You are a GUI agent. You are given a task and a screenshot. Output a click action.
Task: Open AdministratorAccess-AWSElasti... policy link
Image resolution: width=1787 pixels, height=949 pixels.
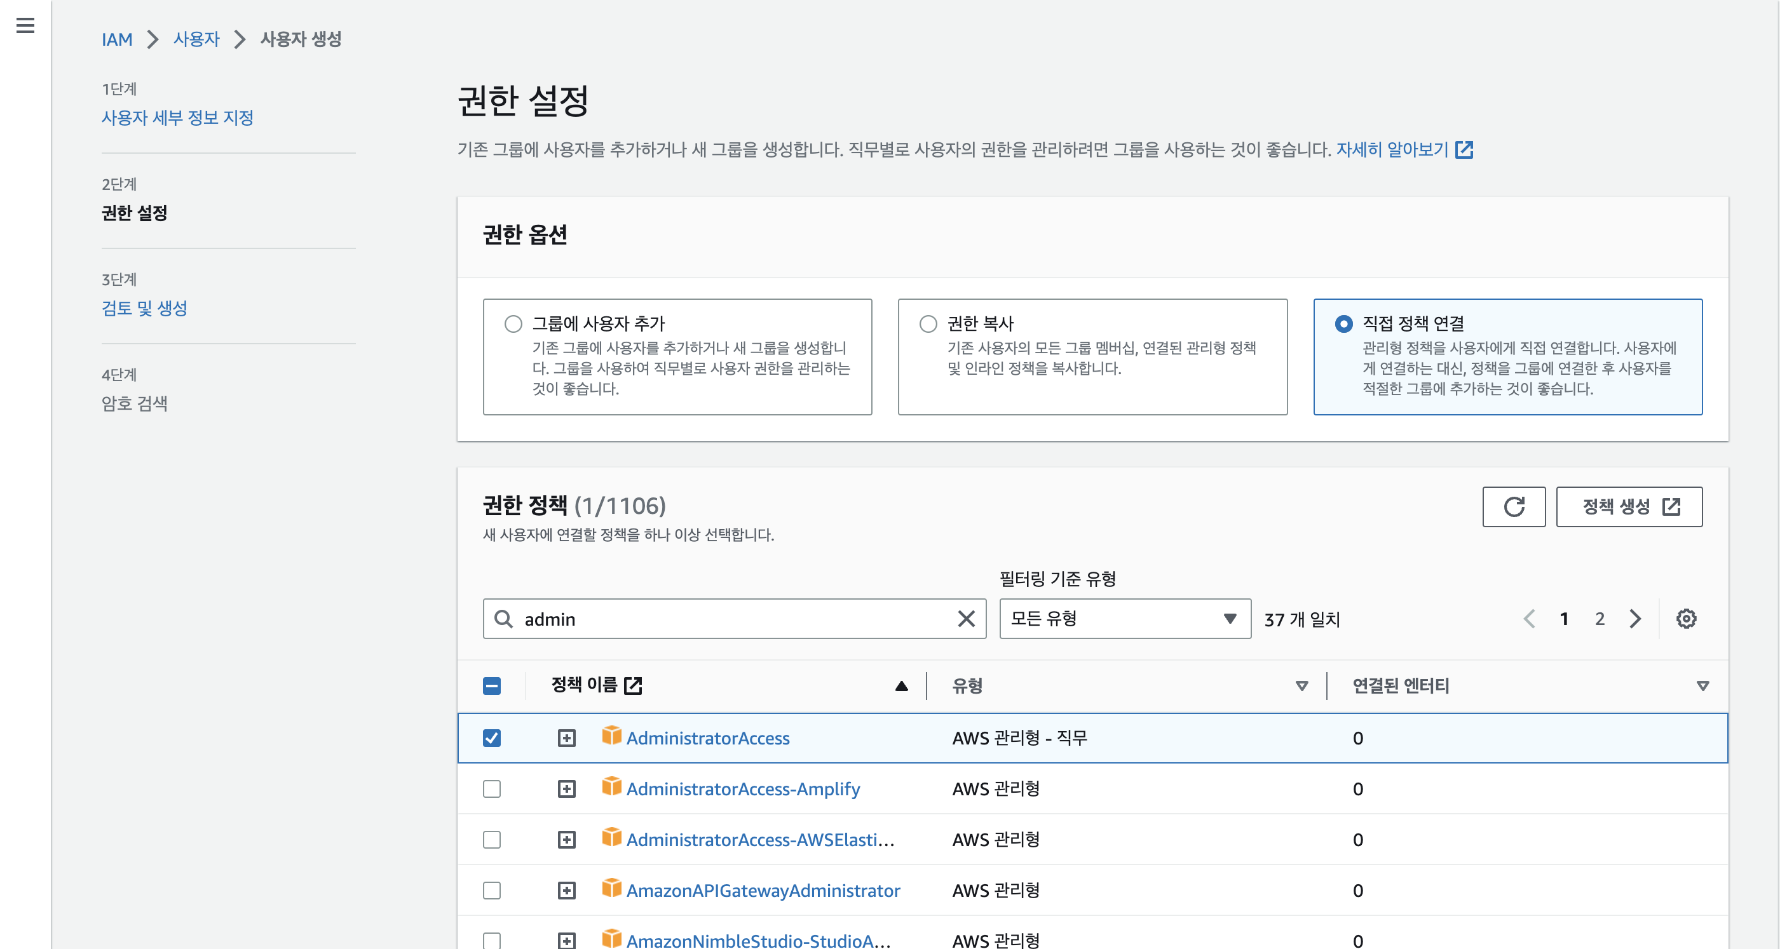(x=760, y=840)
